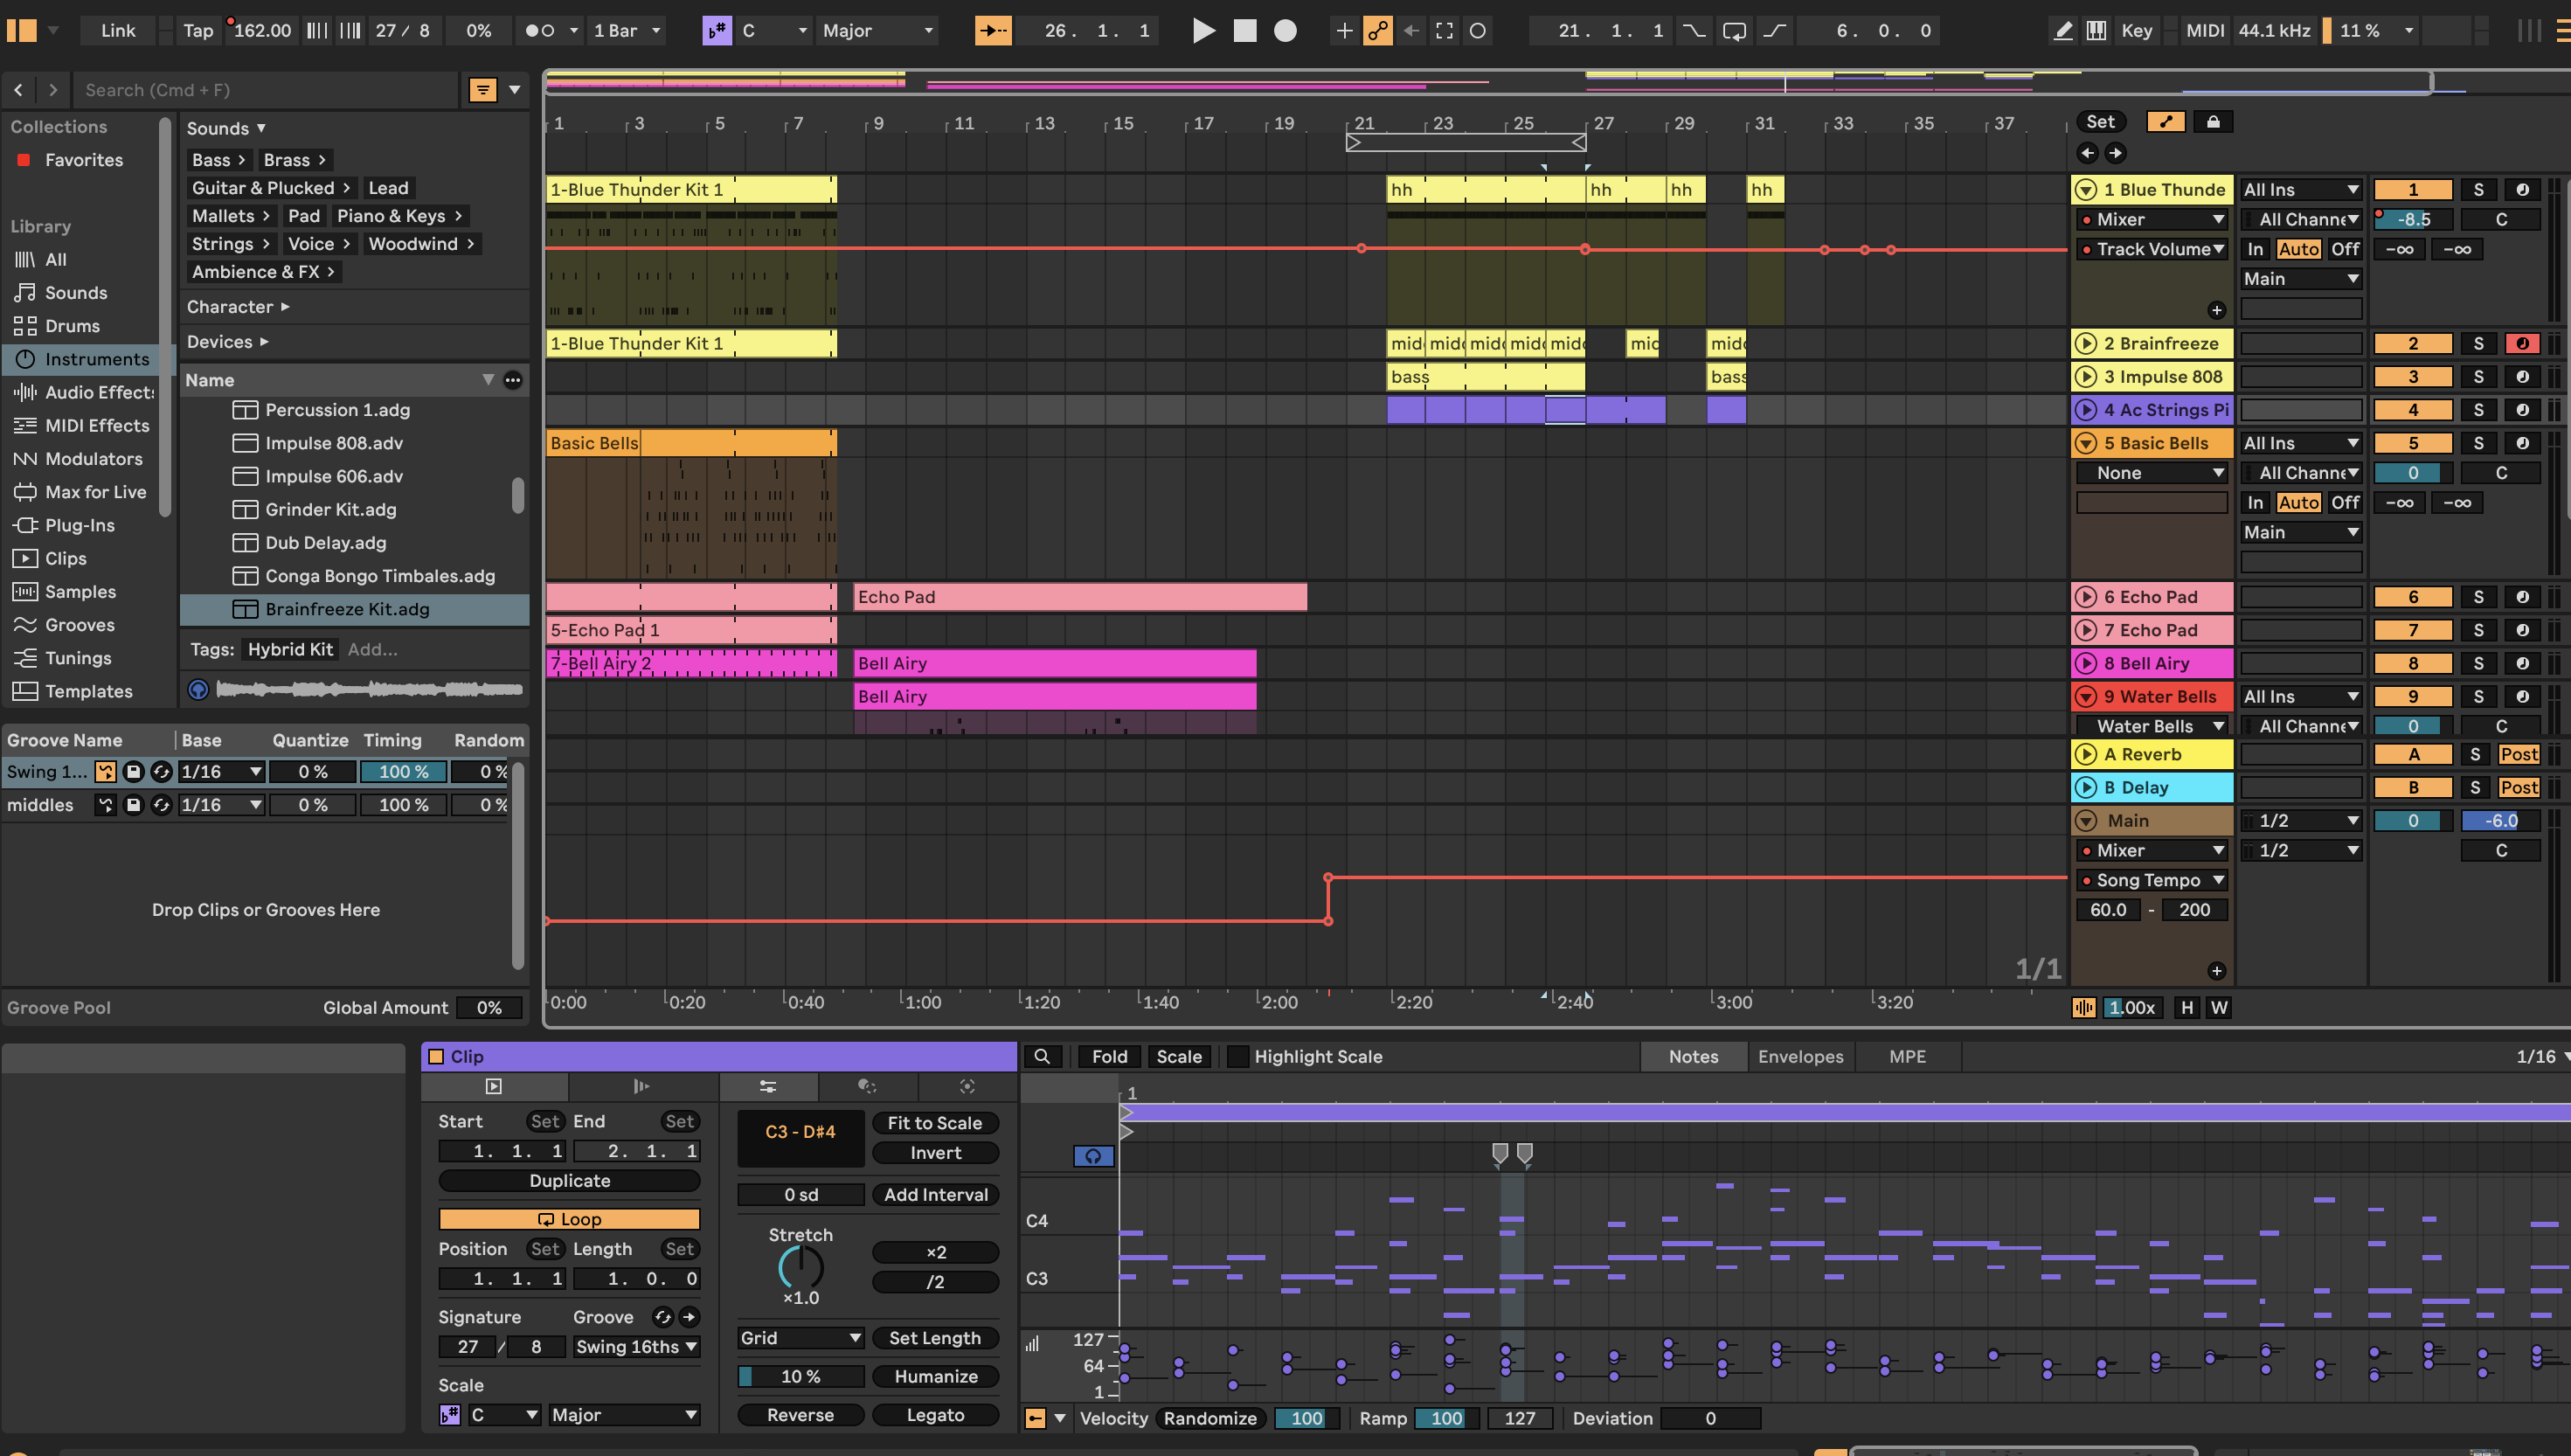Viewport: 2571px width, 1456px height.
Task: Click the Fit to Scale button
Action: tap(935, 1123)
